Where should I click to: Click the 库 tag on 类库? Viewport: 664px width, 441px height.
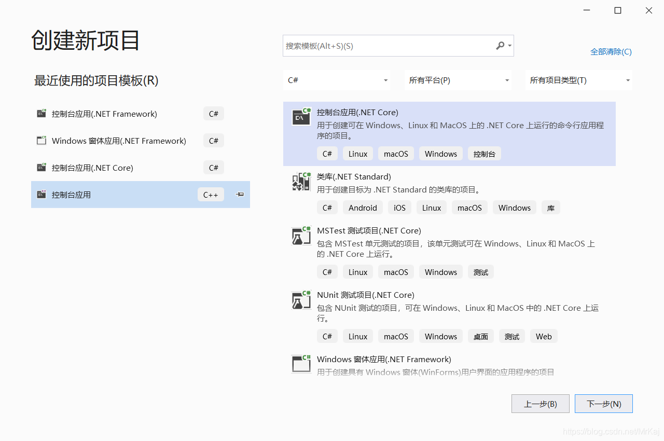pos(551,208)
